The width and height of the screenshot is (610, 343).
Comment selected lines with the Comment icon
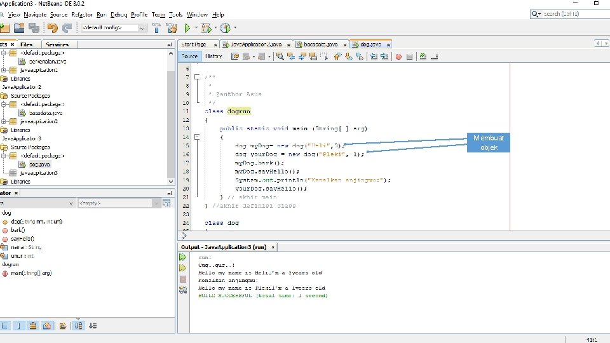(x=423, y=57)
